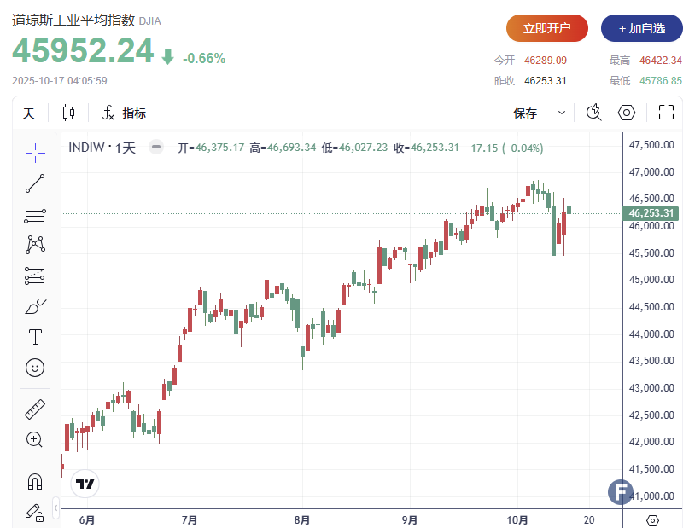
Task: Open the 天 time interval dropdown
Action: coord(29,113)
